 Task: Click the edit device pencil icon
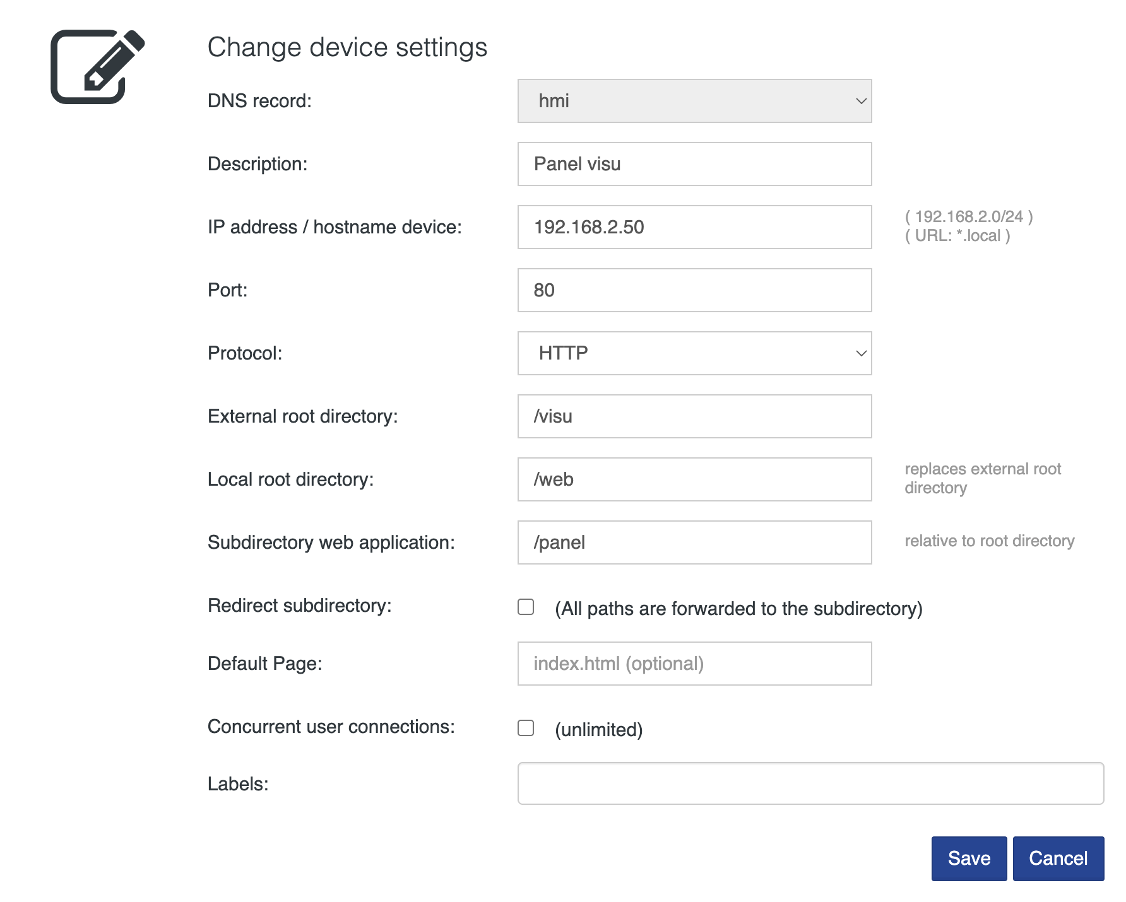pos(96,65)
